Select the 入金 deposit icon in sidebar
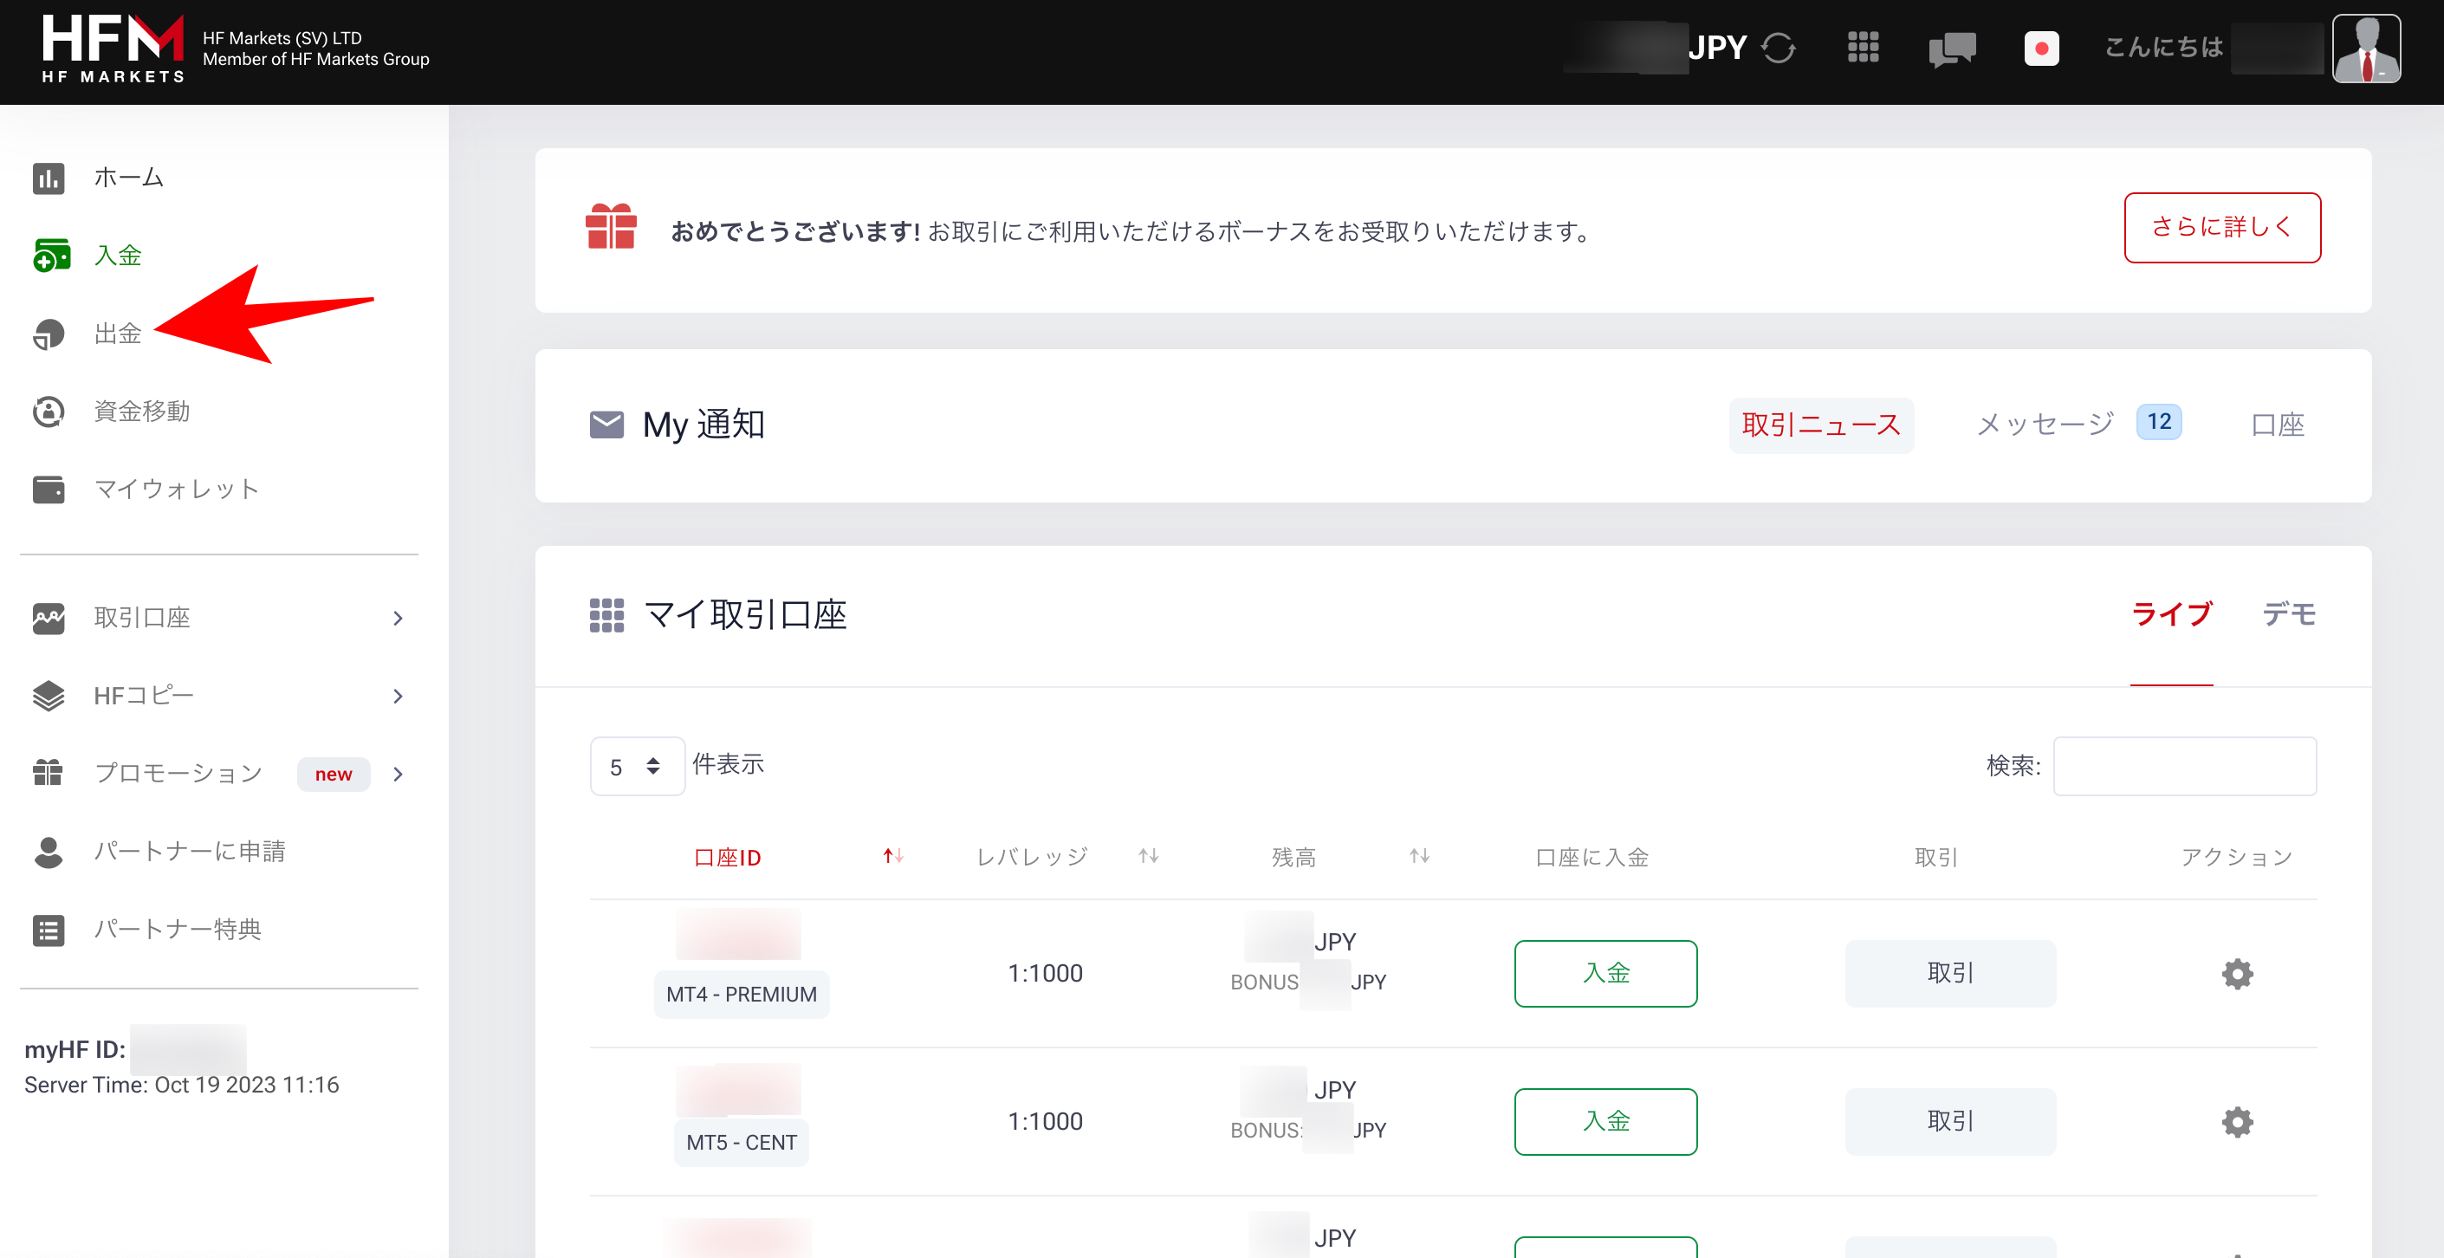Image resolution: width=2444 pixels, height=1258 pixels. tap(51, 256)
